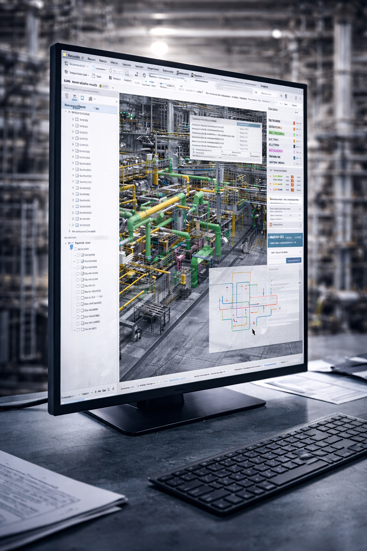Click the lilac swatch beside the magenta label

(x=294, y=152)
